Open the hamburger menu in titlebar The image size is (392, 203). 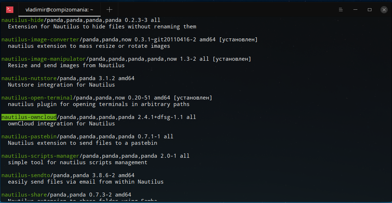click(x=340, y=10)
